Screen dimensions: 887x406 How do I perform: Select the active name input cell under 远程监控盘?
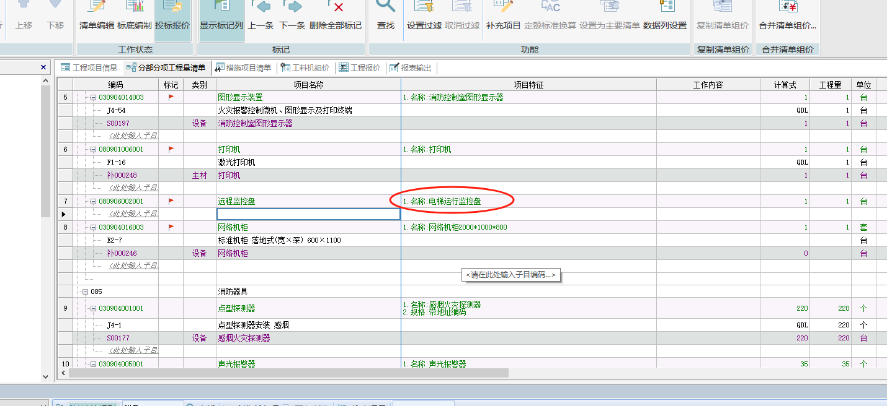[308, 214]
